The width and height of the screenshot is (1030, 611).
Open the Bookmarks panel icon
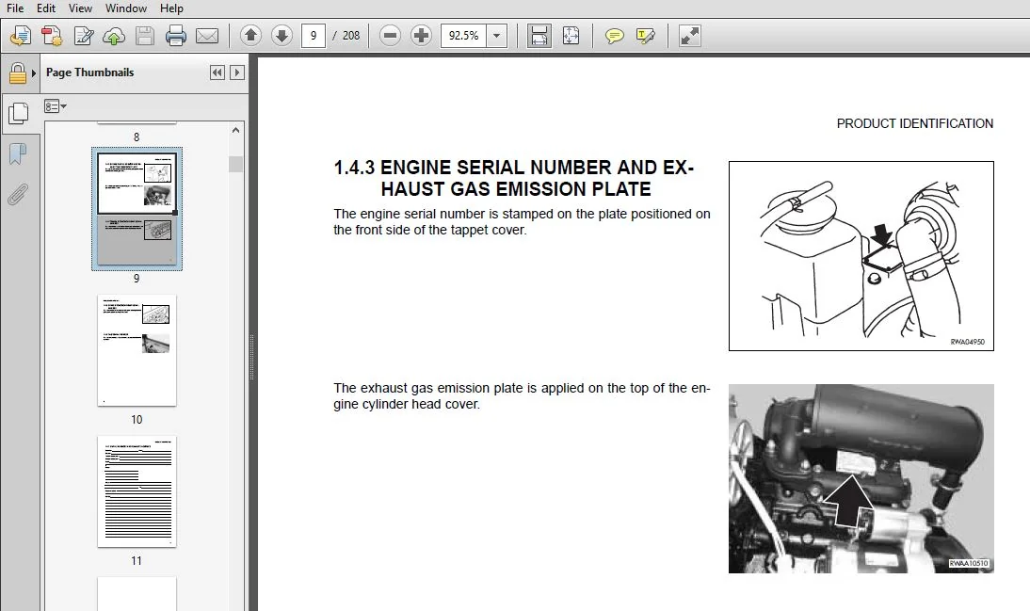pos(18,154)
